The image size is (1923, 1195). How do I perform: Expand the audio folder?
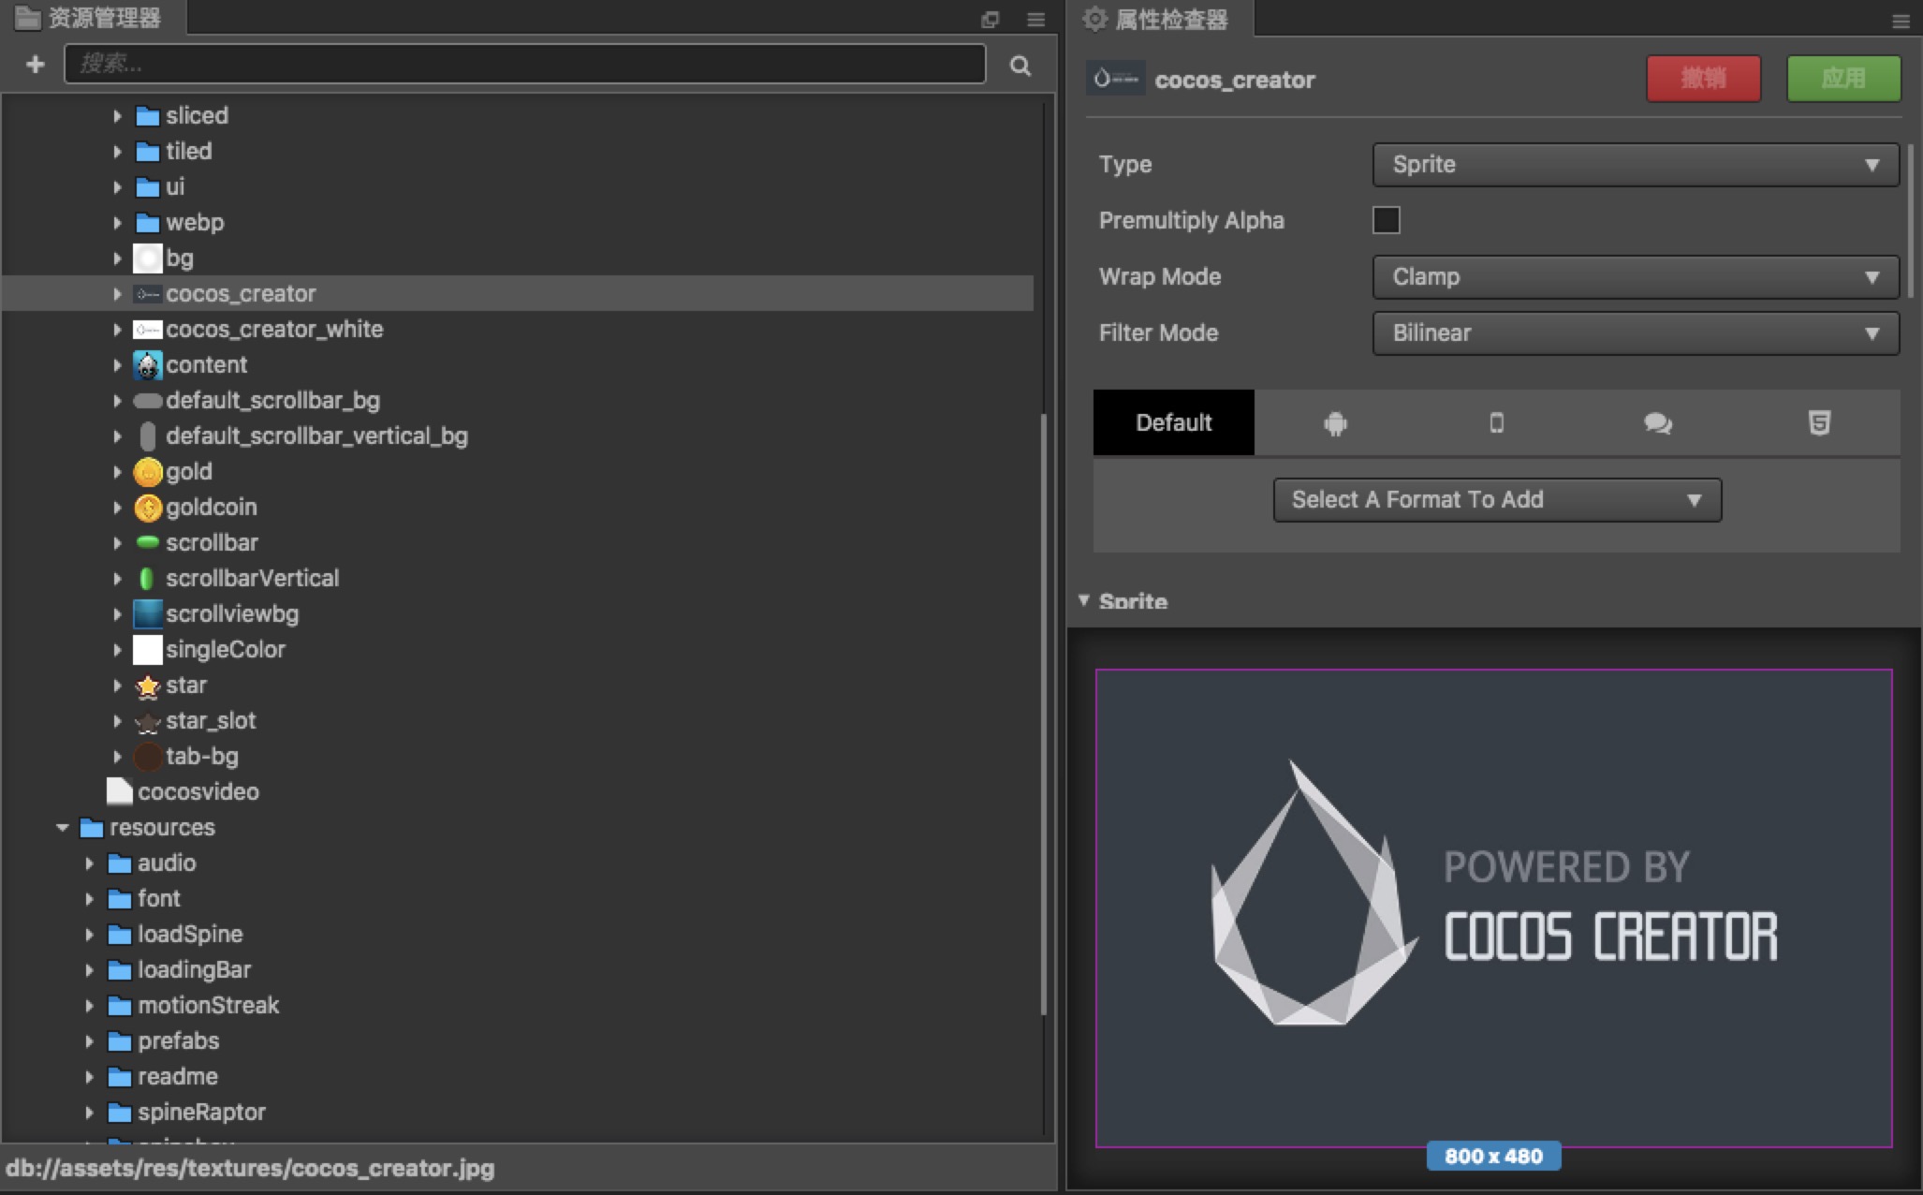pyautogui.click(x=89, y=863)
